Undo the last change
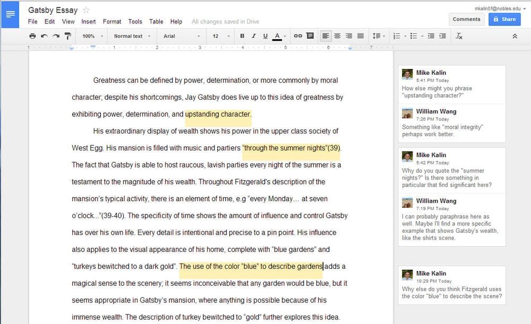This screenshot has height=324, width=531. tap(45, 36)
